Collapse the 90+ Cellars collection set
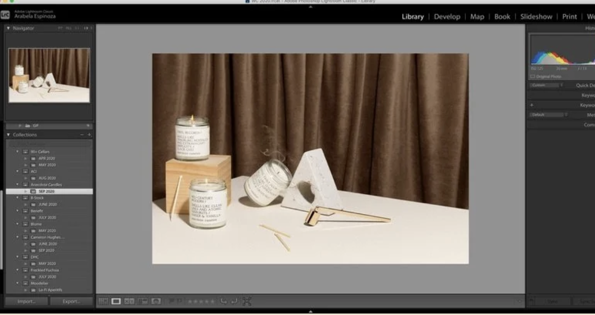Image resolution: width=595 pixels, height=315 pixels. click(x=18, y=151)
